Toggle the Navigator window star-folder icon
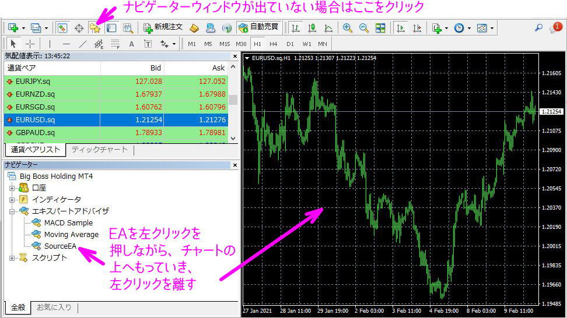567x318 pixels. [95, 28]
